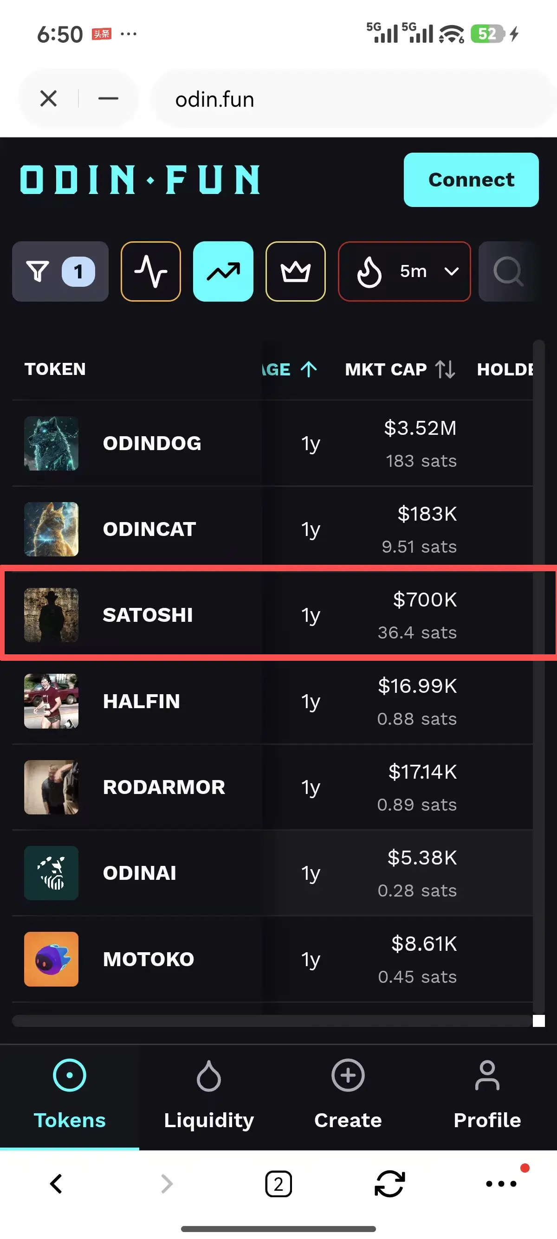Click the horizontal table scrollbar
Image resolution: width=557 pixels, height=1239 pixels.
(x=272, y=1020)
